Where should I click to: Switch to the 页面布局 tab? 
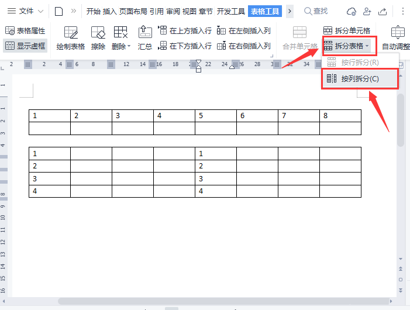133,11
